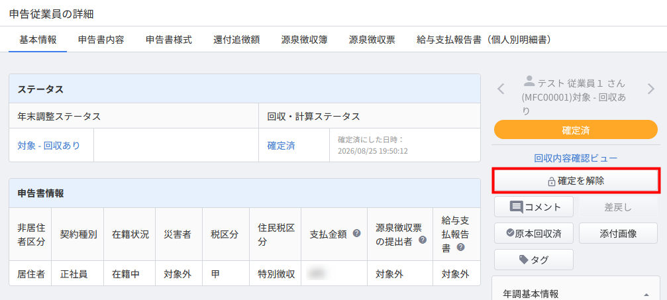Open comments with the コメント button
The height and width of the screenshot is (300, 667).
pos(534,207)
